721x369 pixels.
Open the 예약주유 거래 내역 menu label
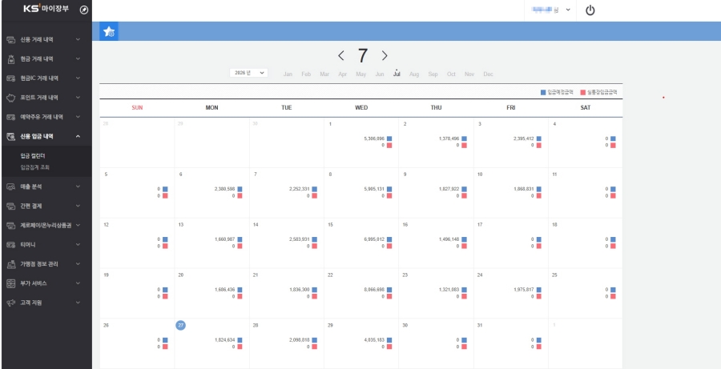pos(42,117)
